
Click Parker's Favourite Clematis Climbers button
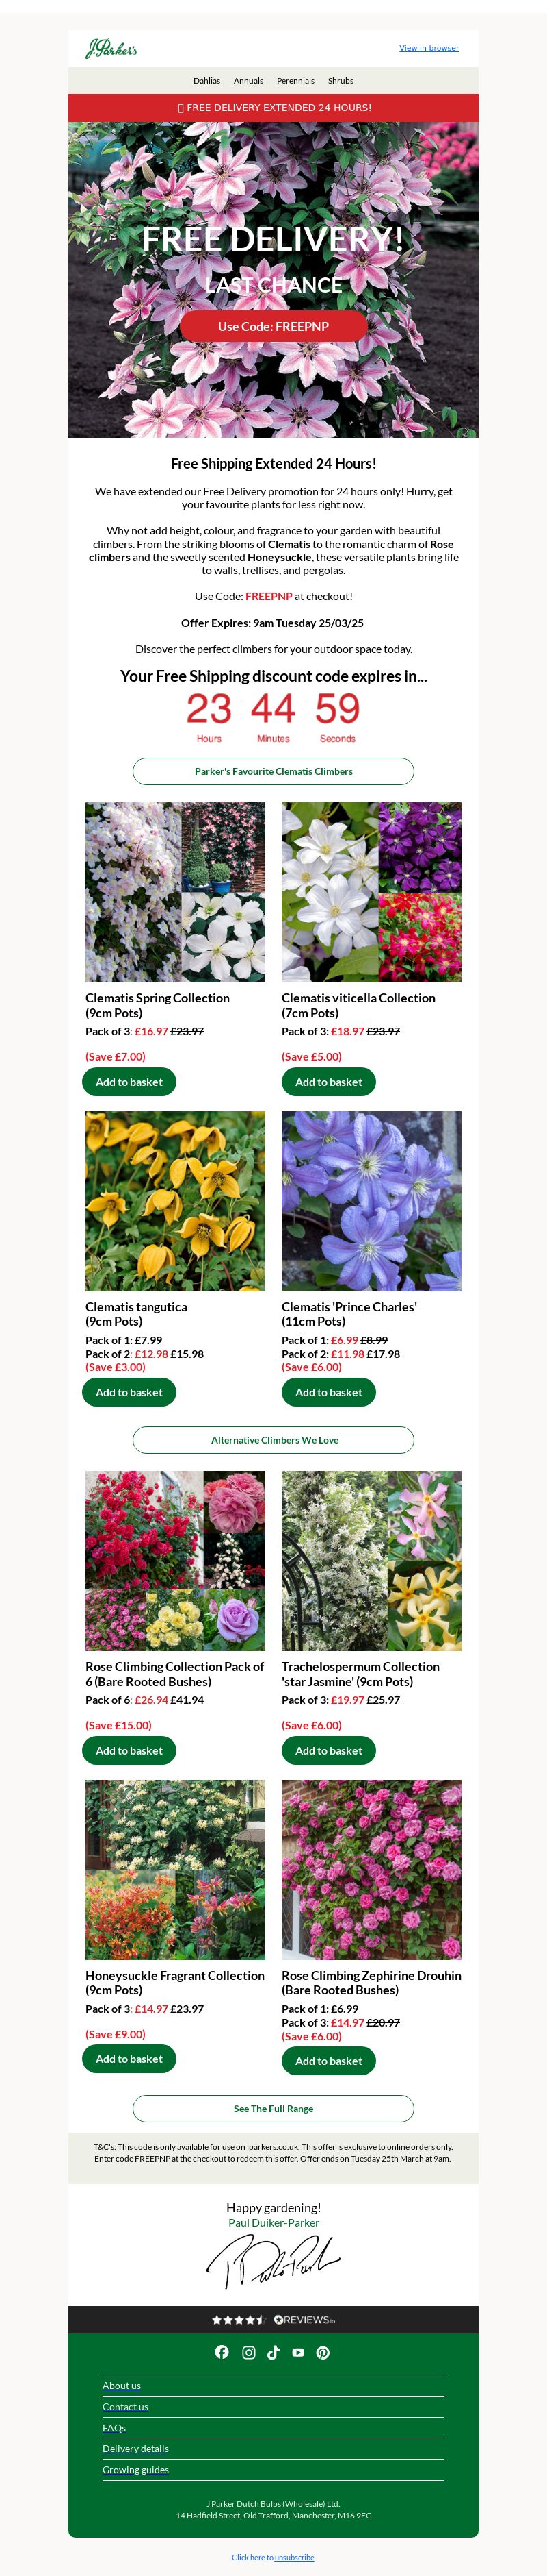pos(273,771)
